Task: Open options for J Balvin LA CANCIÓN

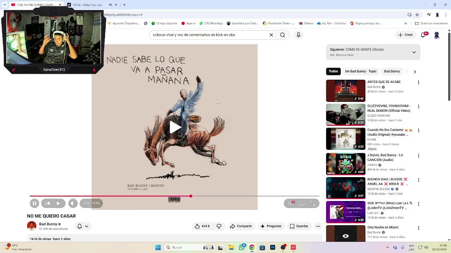Action: tap(419, 156)
